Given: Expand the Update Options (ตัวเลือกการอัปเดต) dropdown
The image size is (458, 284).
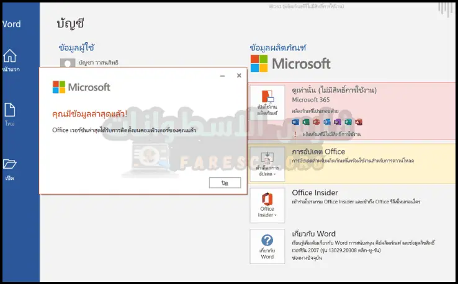Looking at the screenshot, I should pos(267,164).
